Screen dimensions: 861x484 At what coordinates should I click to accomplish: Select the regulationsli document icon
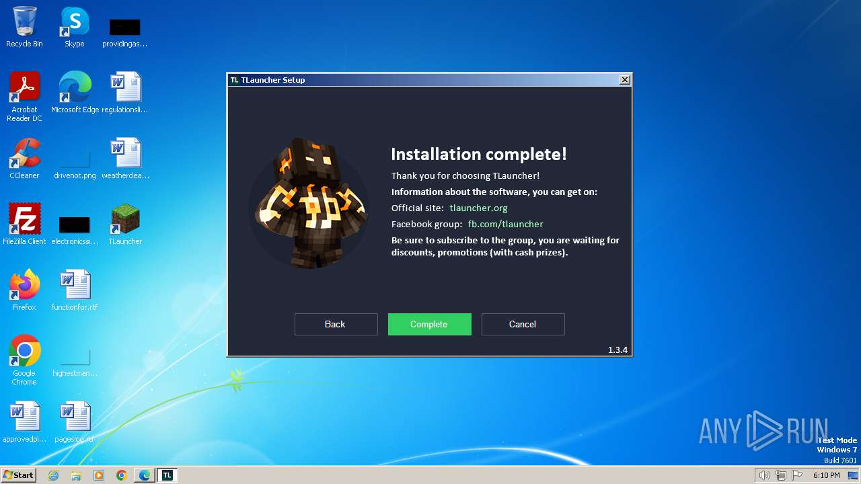[124, 93]
